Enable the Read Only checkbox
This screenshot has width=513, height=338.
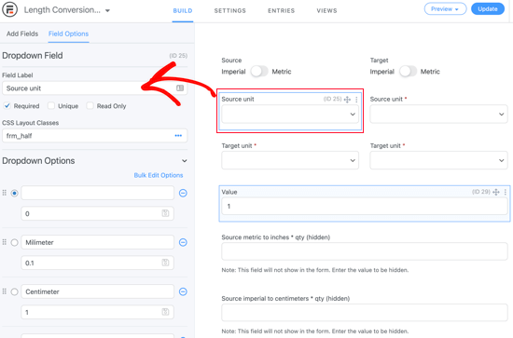(90, 106)
